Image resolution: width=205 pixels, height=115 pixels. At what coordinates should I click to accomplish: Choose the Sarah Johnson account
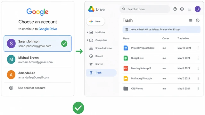click(38, 43)
